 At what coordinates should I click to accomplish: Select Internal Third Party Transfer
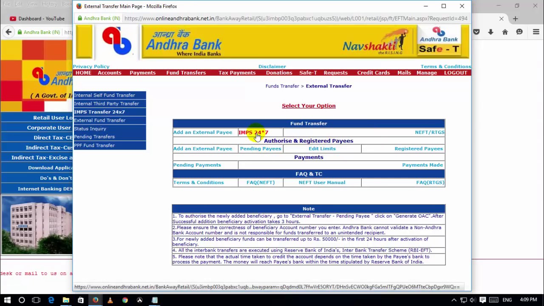coord(107,104)
